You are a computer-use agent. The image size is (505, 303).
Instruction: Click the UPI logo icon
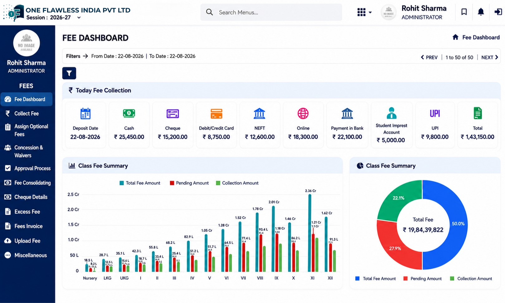click(435, 114)
